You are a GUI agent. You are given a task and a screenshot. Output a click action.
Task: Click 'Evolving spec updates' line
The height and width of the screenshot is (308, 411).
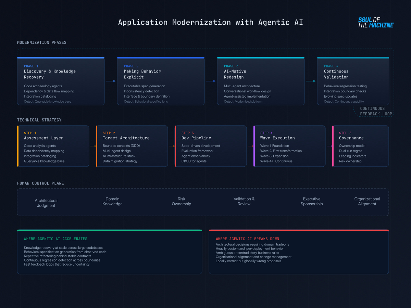coord(341,97)
